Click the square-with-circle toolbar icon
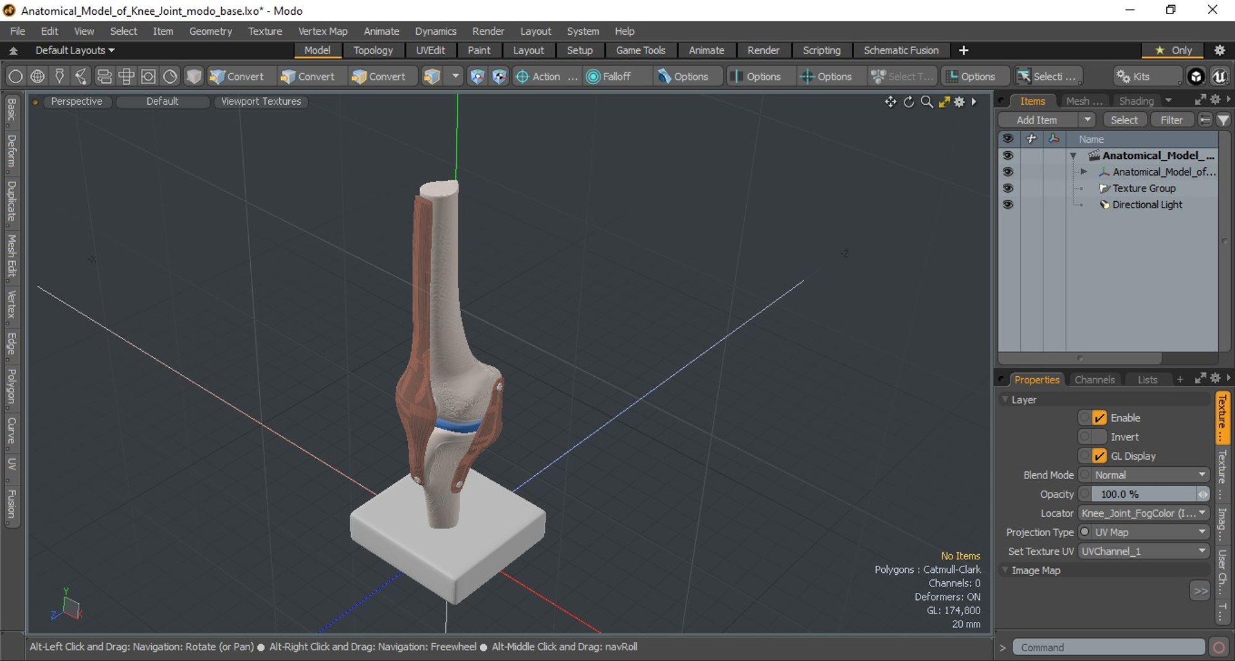This screenshot has width=1235, height=661. 148,77
